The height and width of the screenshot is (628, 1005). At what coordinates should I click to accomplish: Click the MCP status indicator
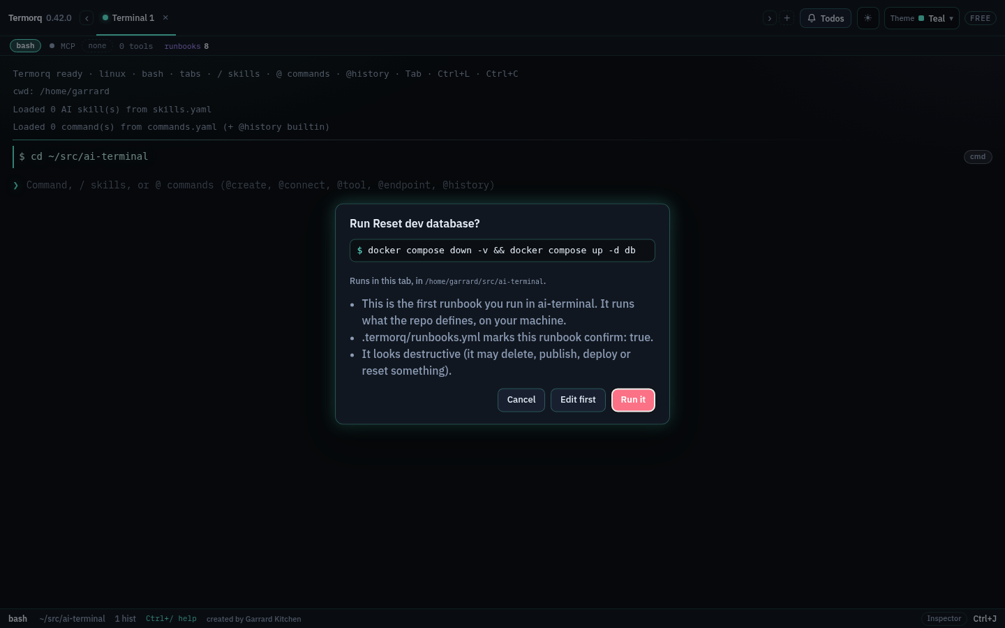(x=62, y=46)
